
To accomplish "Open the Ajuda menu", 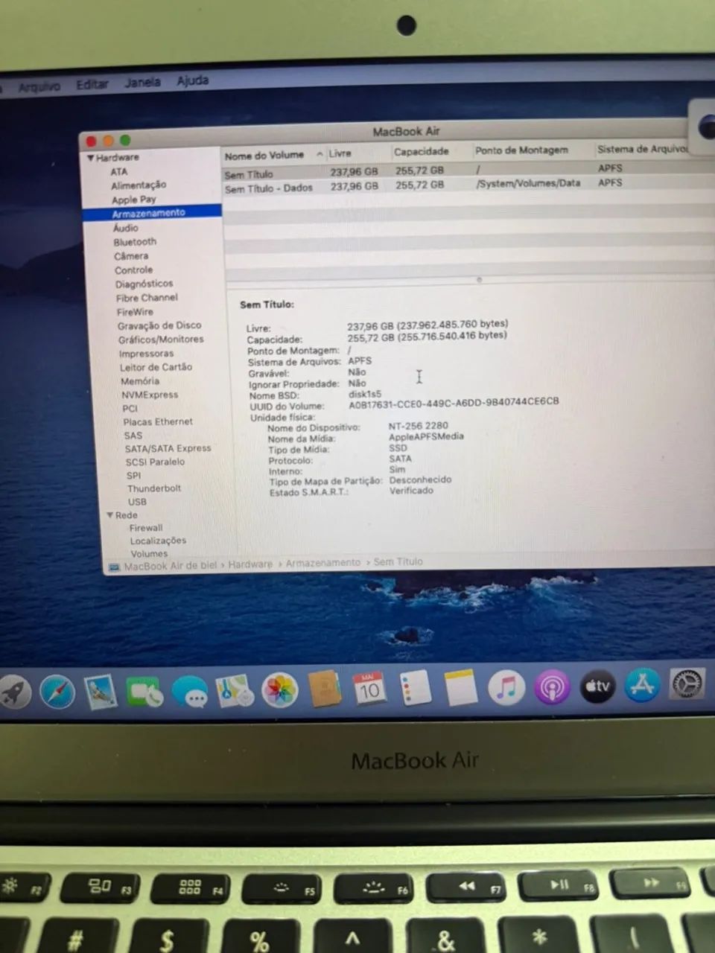I will click(x=192, y=80).
